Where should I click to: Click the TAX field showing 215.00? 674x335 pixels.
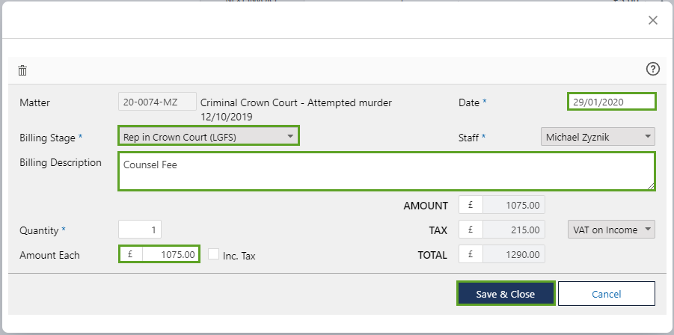pos(513,230)
